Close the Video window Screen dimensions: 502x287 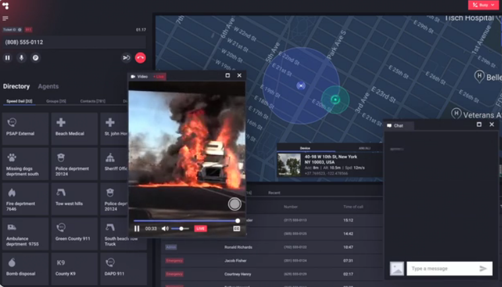[240, 75]
